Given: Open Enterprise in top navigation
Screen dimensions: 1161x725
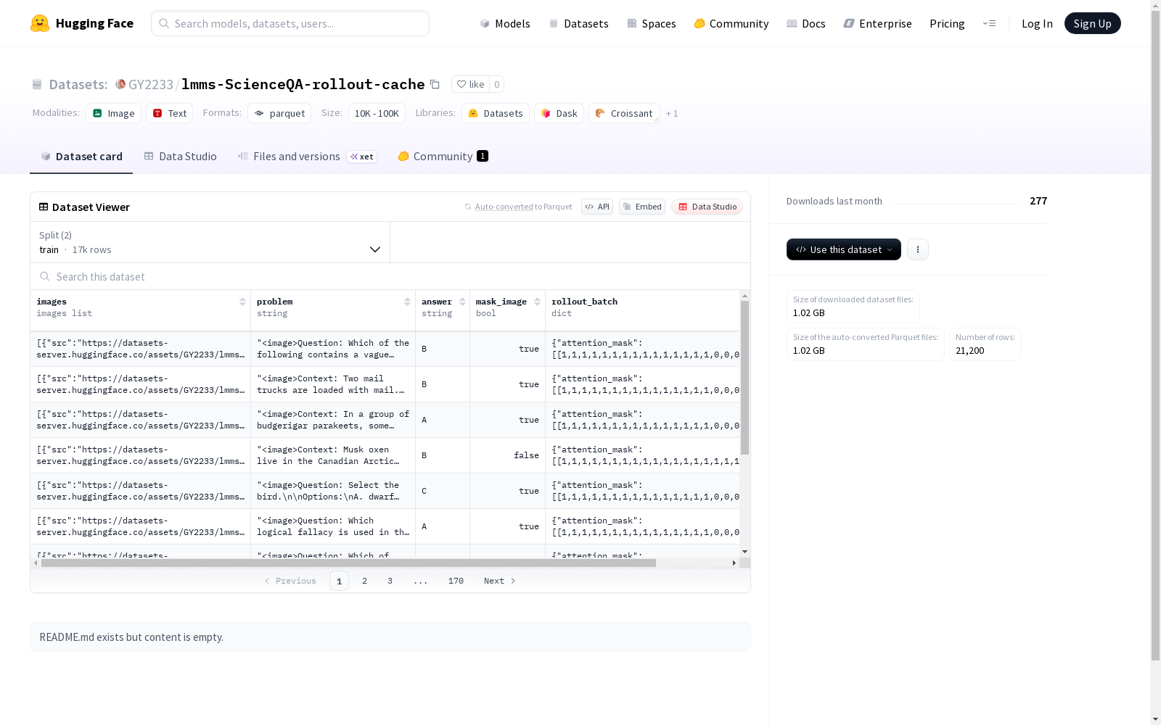Looking at the screenshot, I should pos(877,23).
